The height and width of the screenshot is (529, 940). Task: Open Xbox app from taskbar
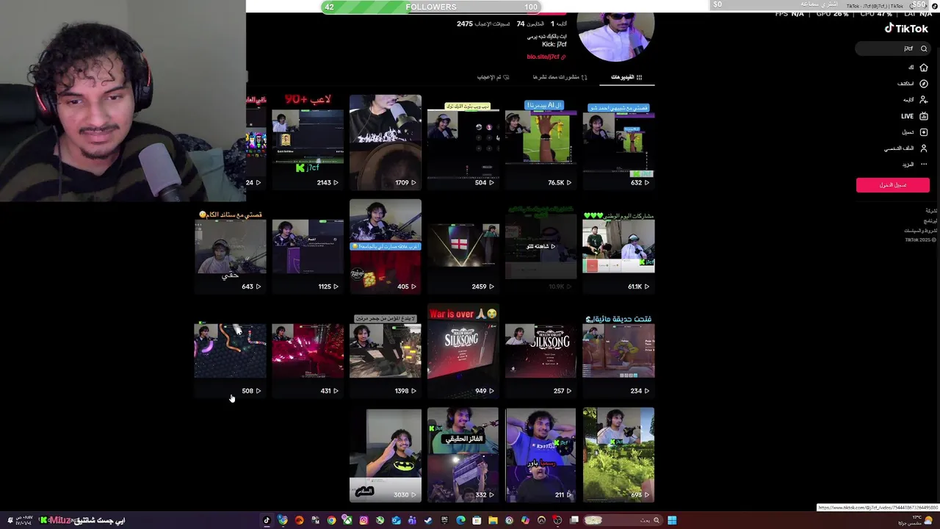(x=347, y=520)
